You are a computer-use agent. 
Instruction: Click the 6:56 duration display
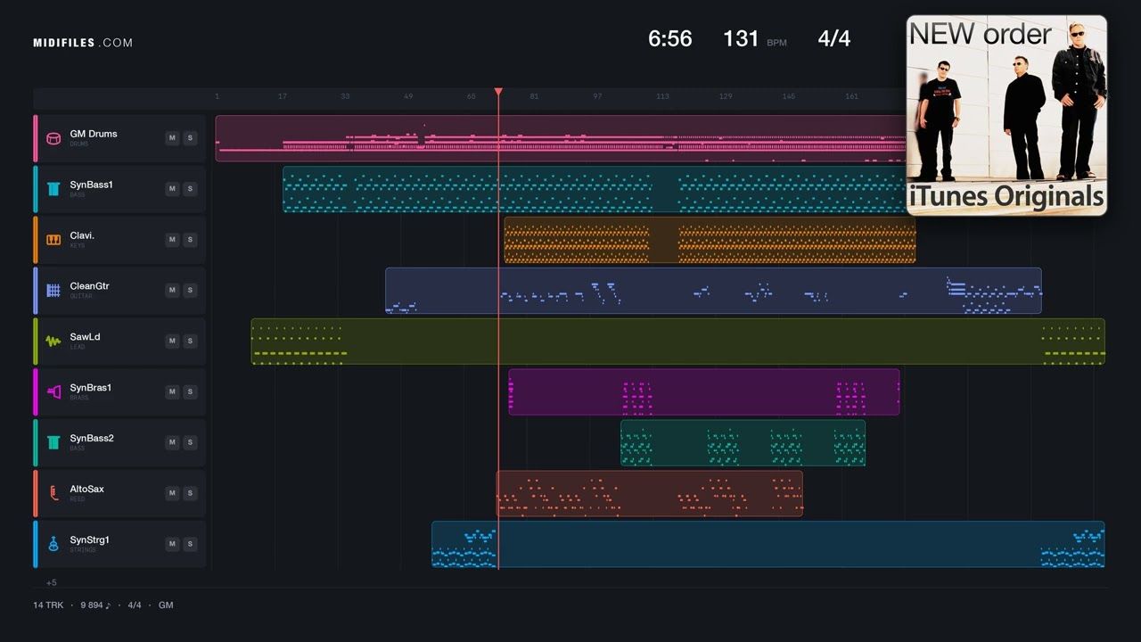click(670, 38)
